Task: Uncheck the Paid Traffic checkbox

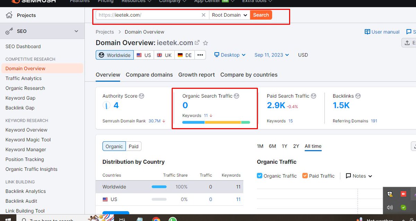Action: (305, 176)
